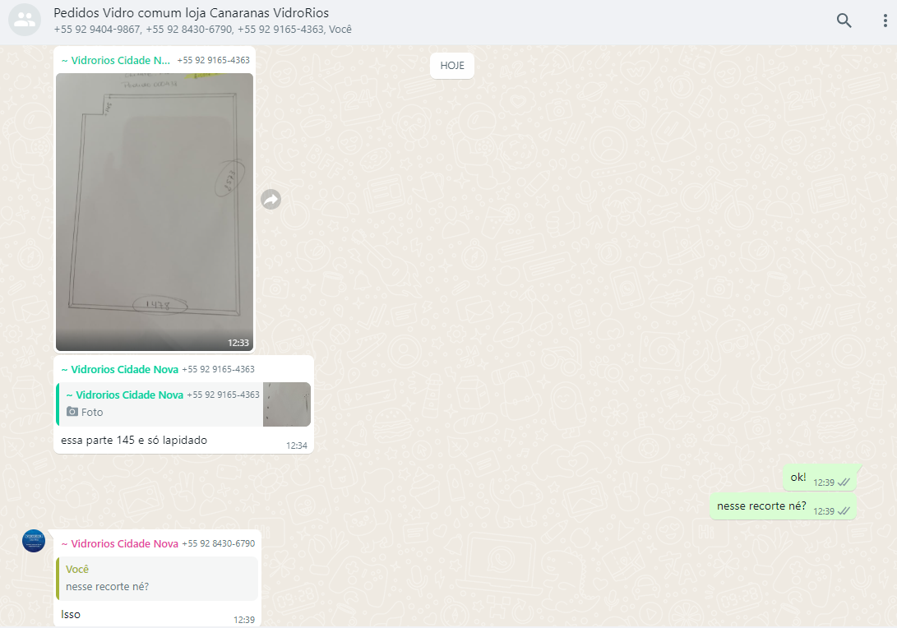Click the group avatar icon in header
Viewport: 897px width, 628px height.
coord(25,20)
